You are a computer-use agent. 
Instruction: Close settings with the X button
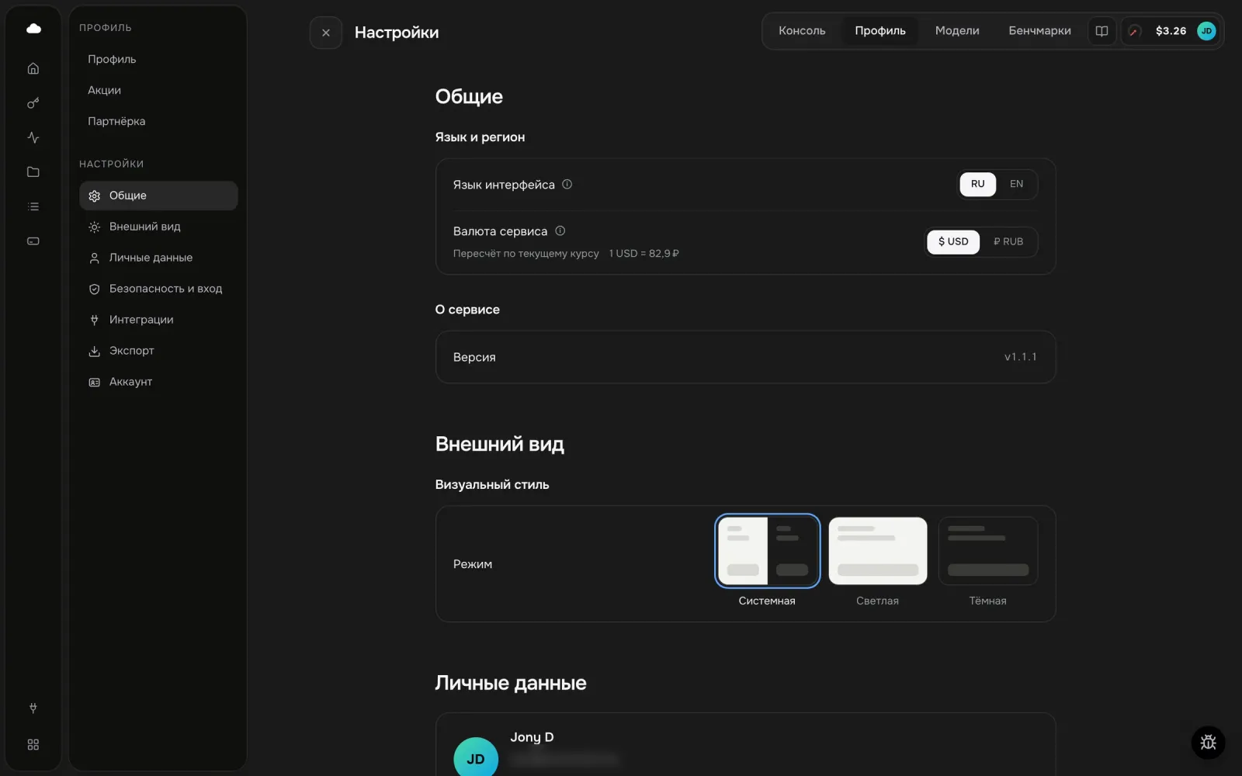326,33
